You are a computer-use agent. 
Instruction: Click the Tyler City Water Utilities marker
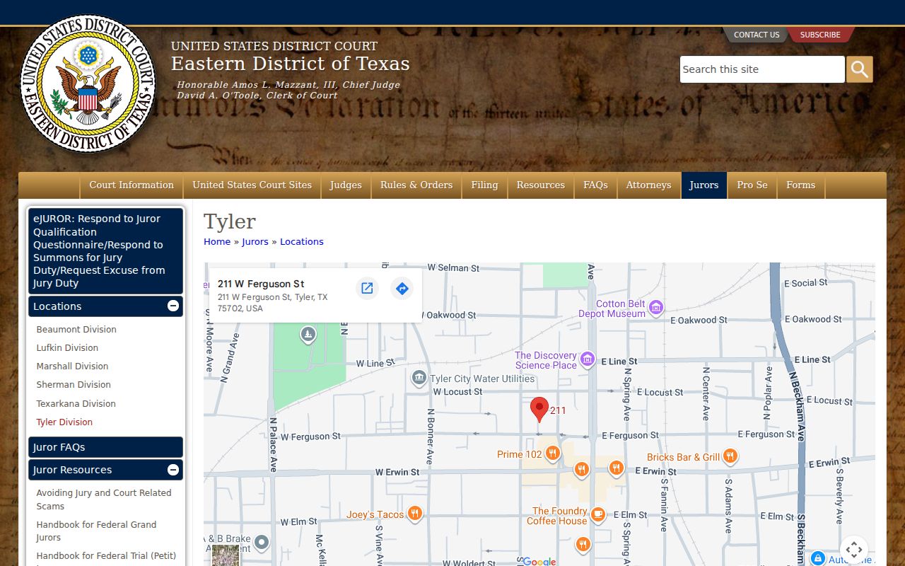(x=419, y=378)
